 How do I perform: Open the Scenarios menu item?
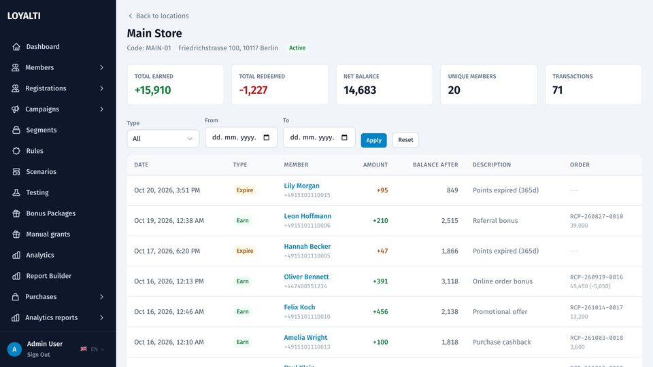click(58, 171)
